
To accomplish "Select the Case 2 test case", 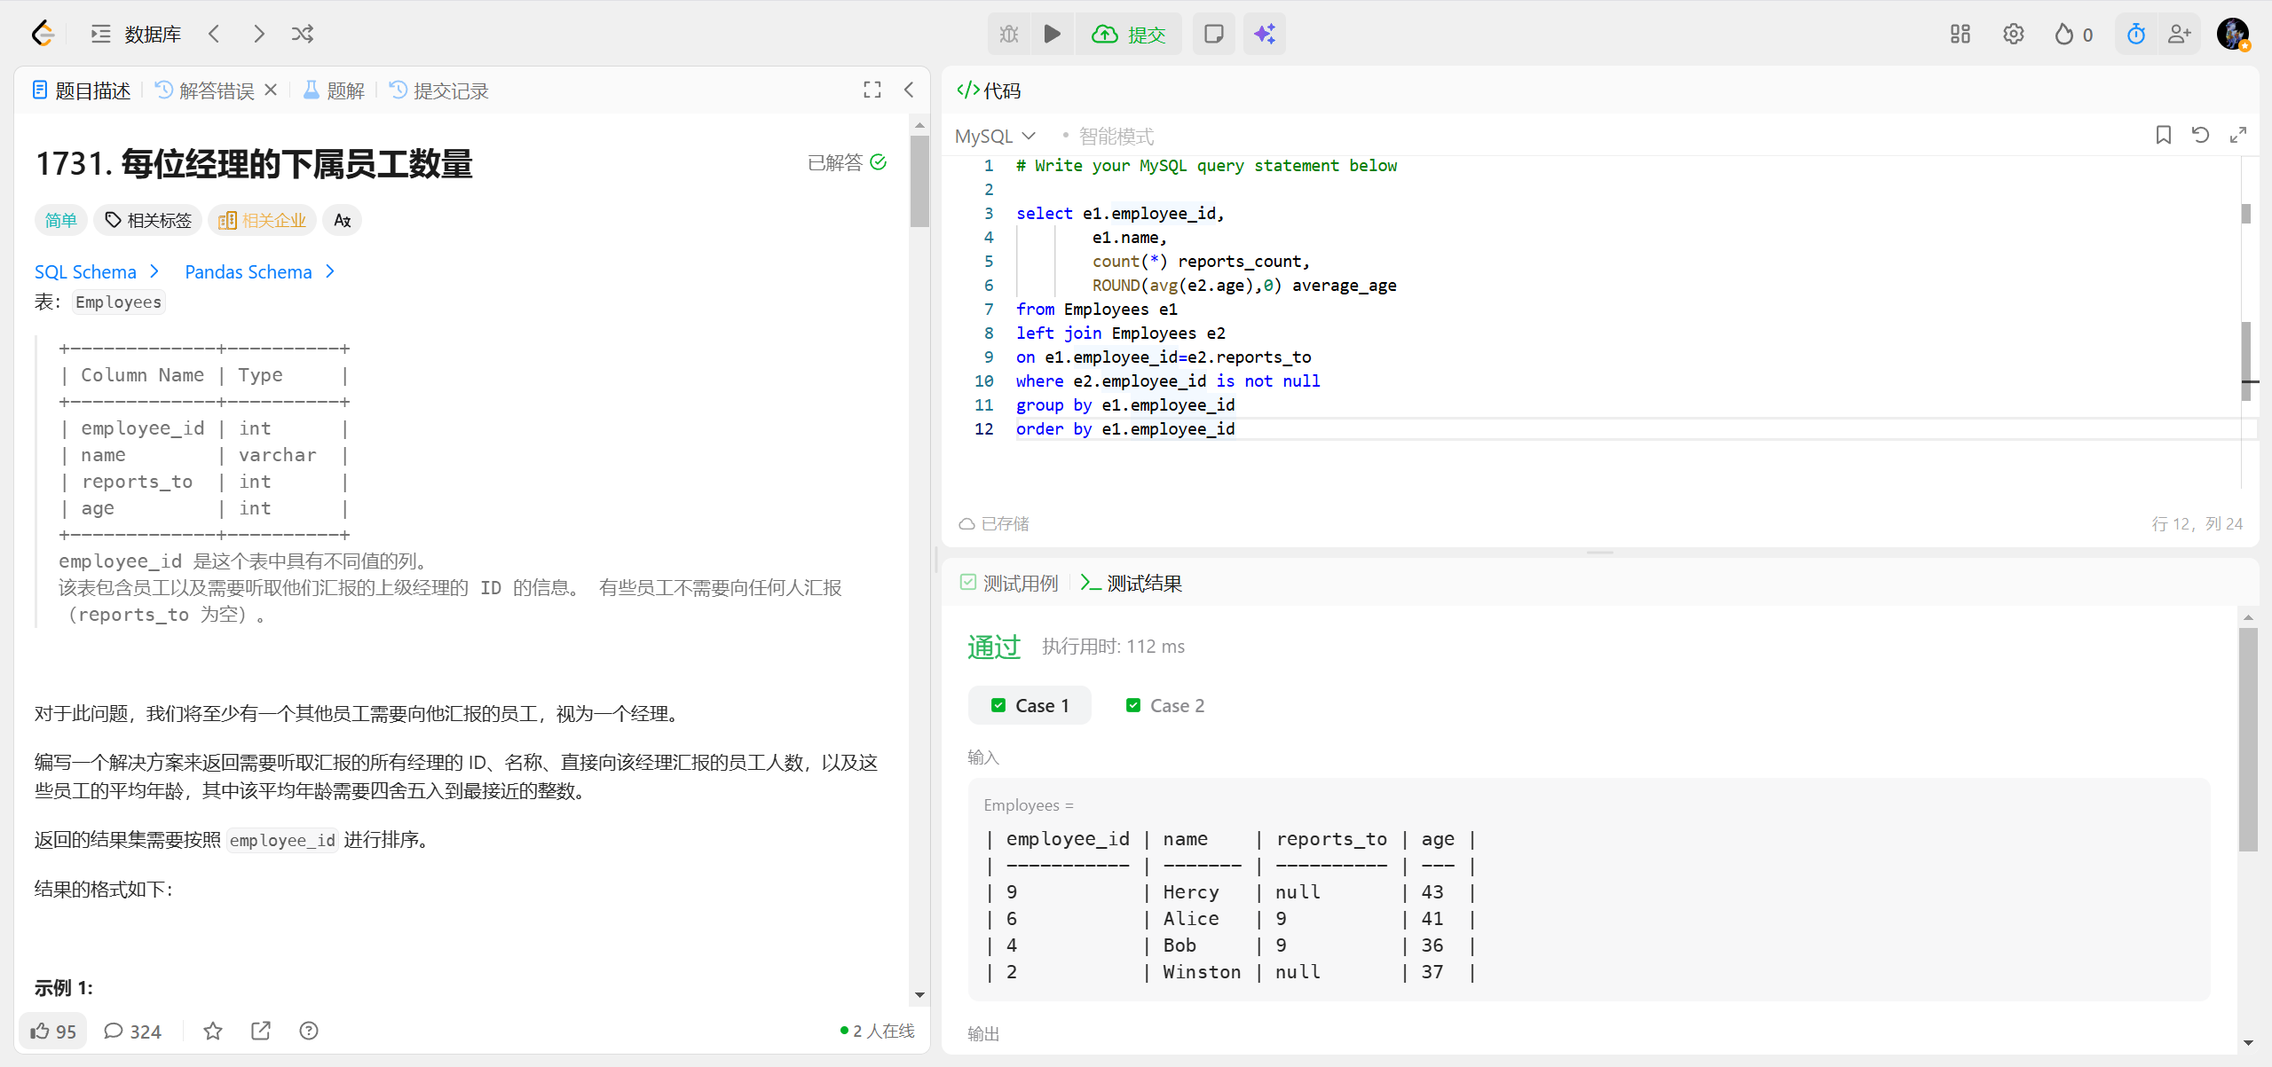I will point(1164,705).
